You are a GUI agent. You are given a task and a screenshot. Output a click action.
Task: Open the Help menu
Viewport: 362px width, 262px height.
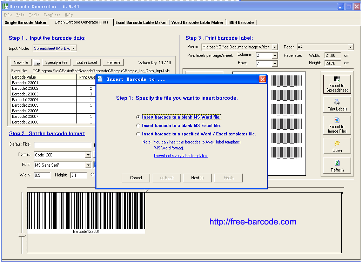(69, 15)
